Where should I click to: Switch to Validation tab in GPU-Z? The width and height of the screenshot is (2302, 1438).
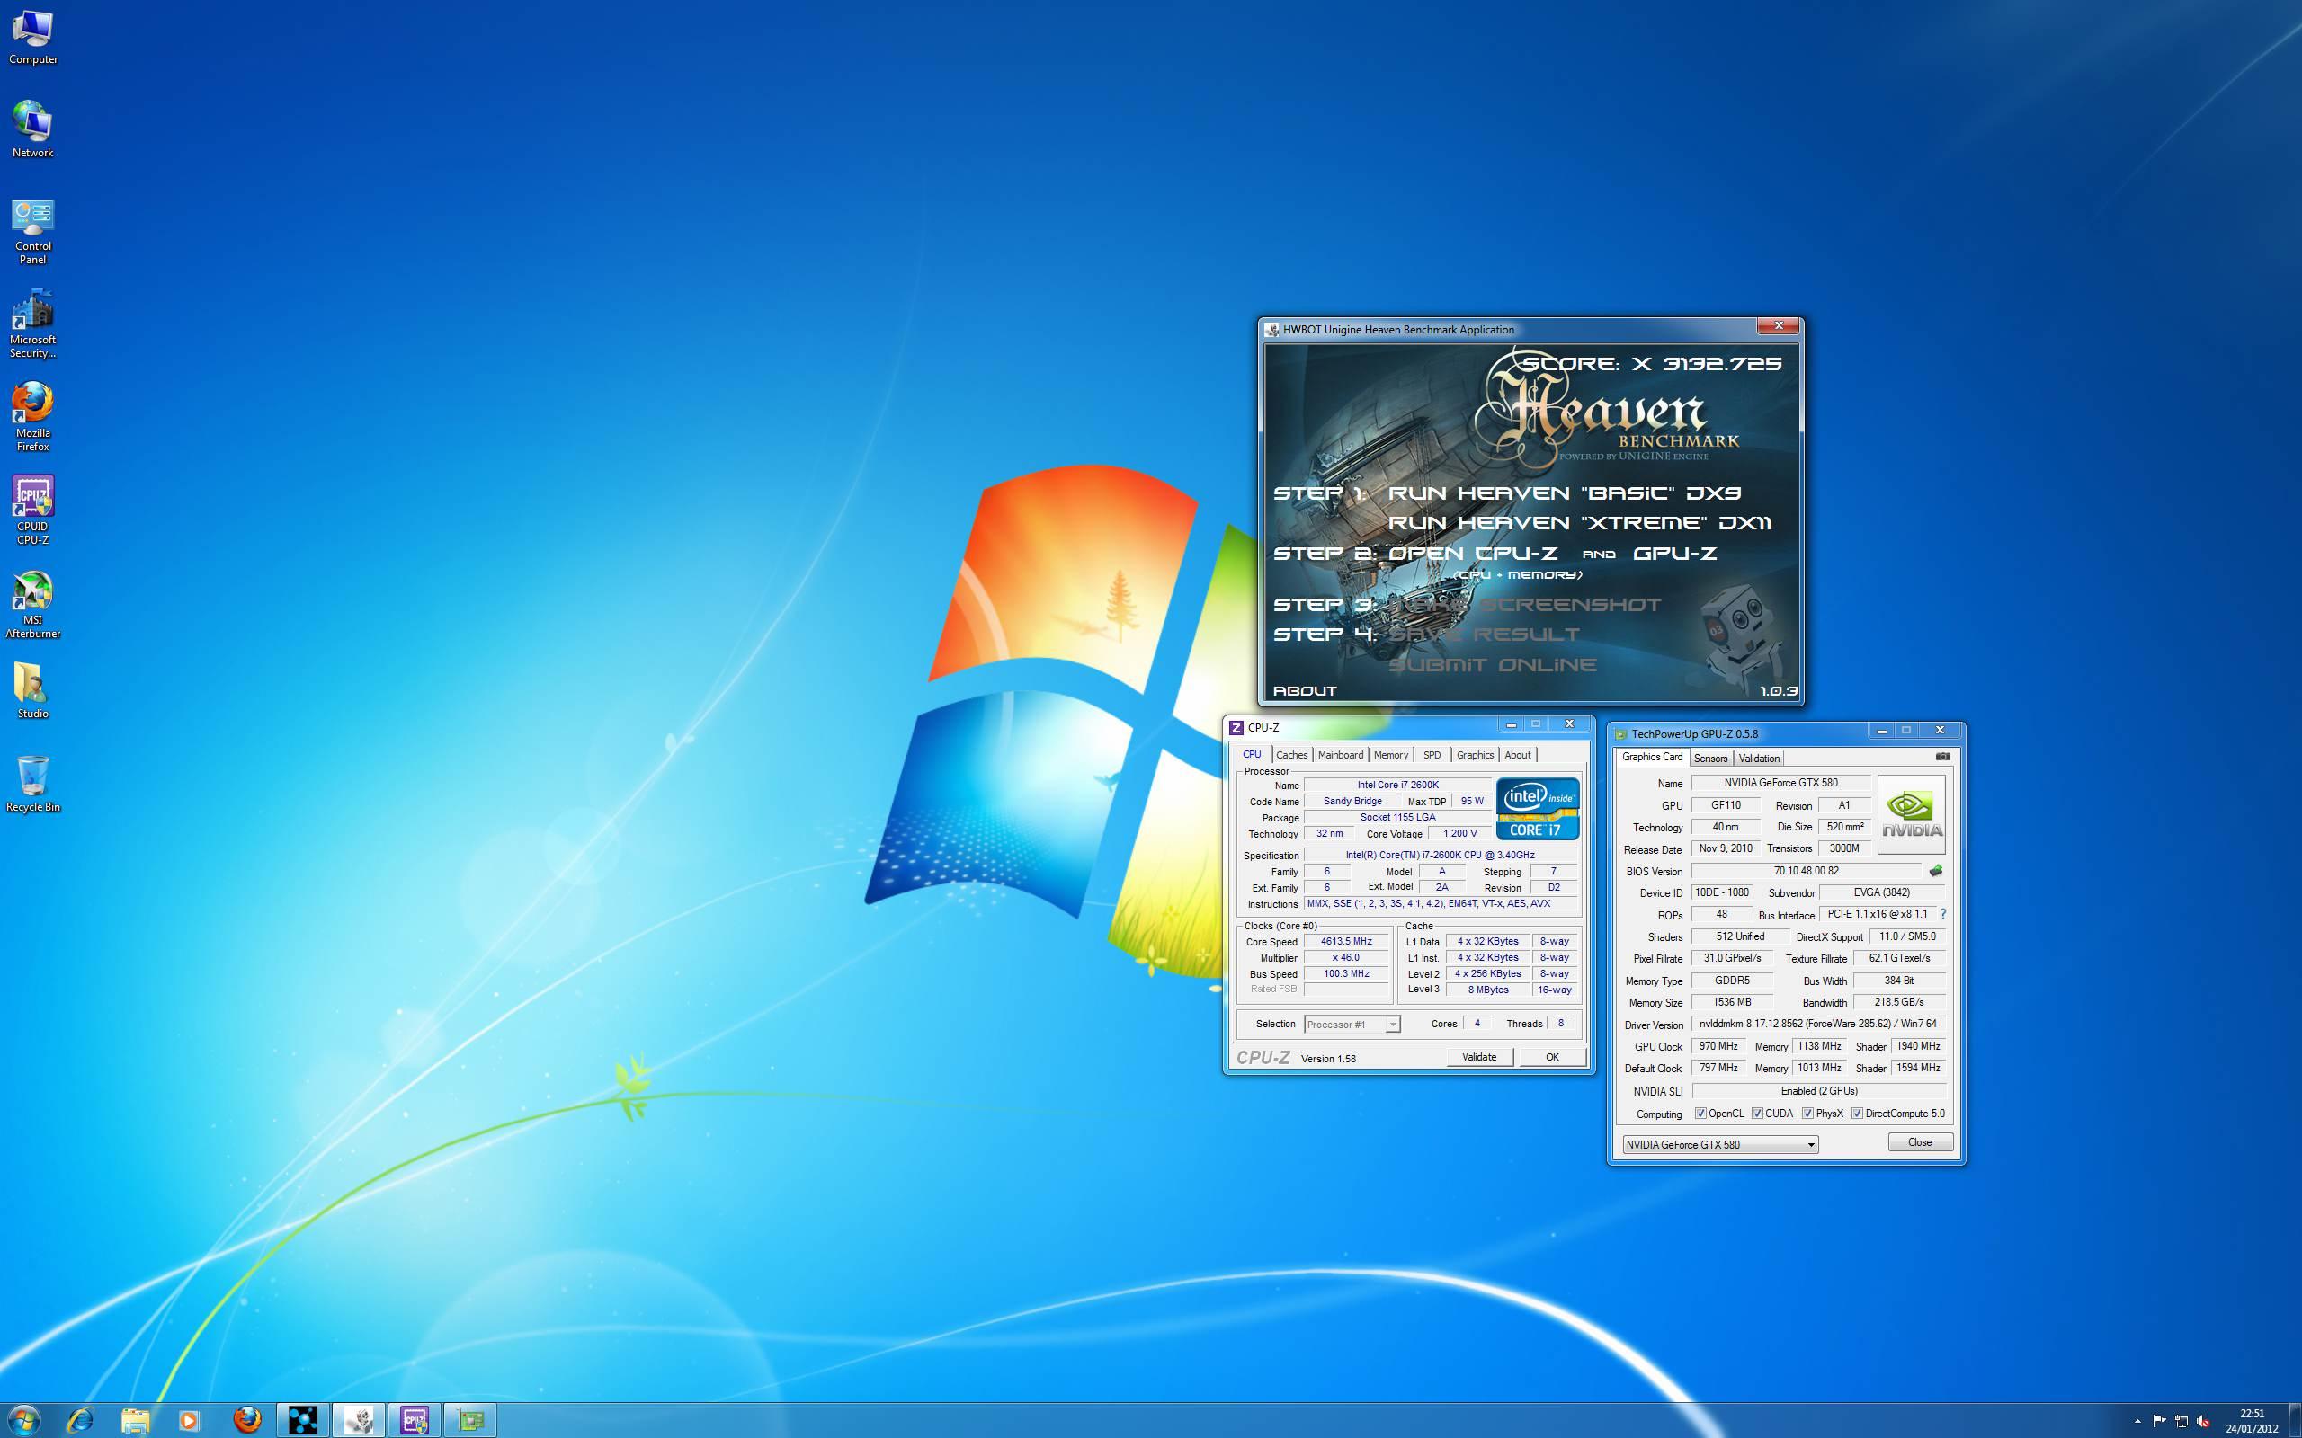point(1759,758)
